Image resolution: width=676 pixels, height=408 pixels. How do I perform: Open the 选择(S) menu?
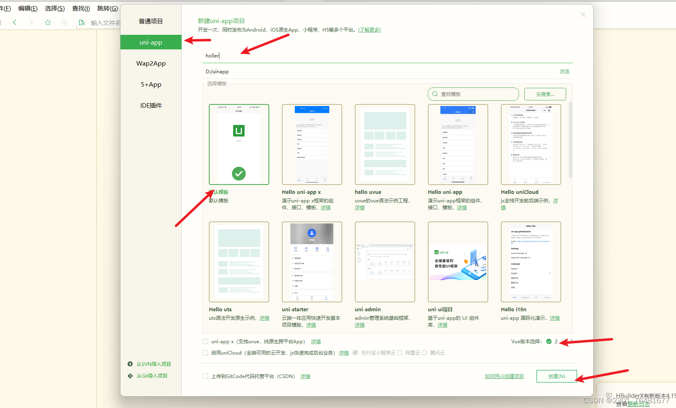pyautogui.click(x=55, y=8)
